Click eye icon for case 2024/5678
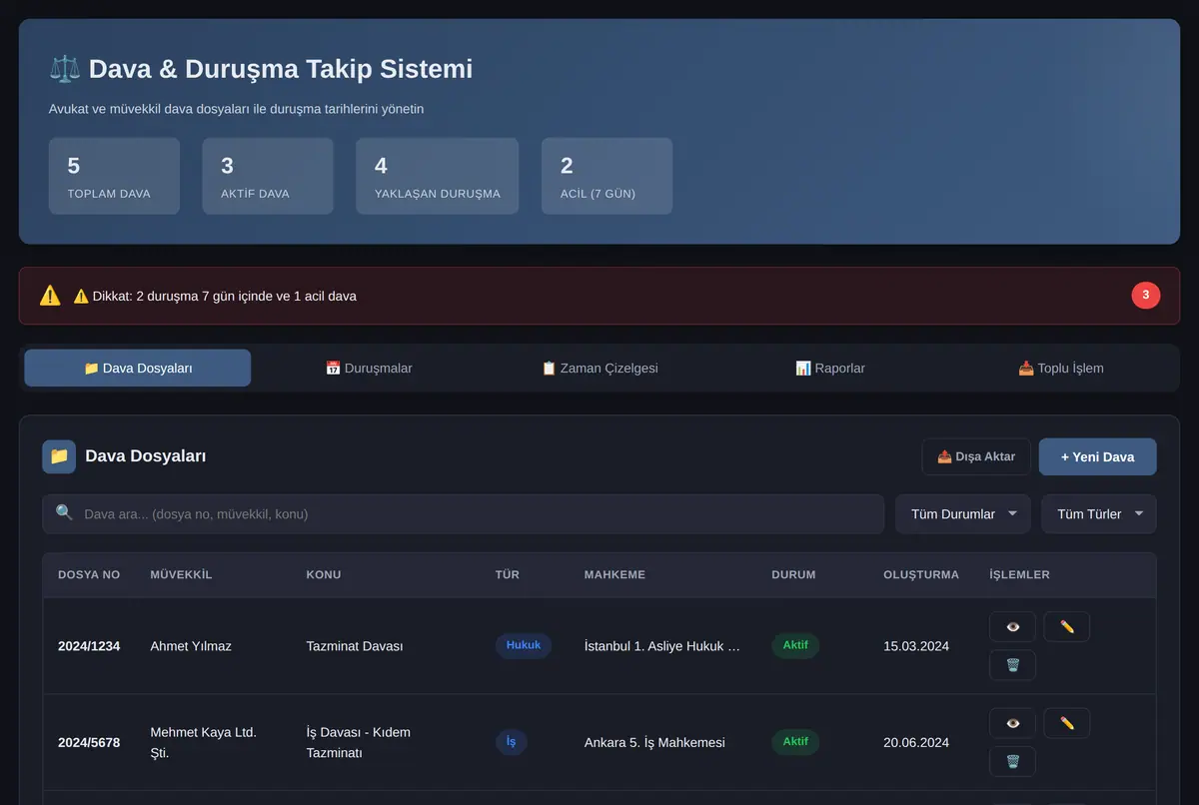 point(1012,723)
